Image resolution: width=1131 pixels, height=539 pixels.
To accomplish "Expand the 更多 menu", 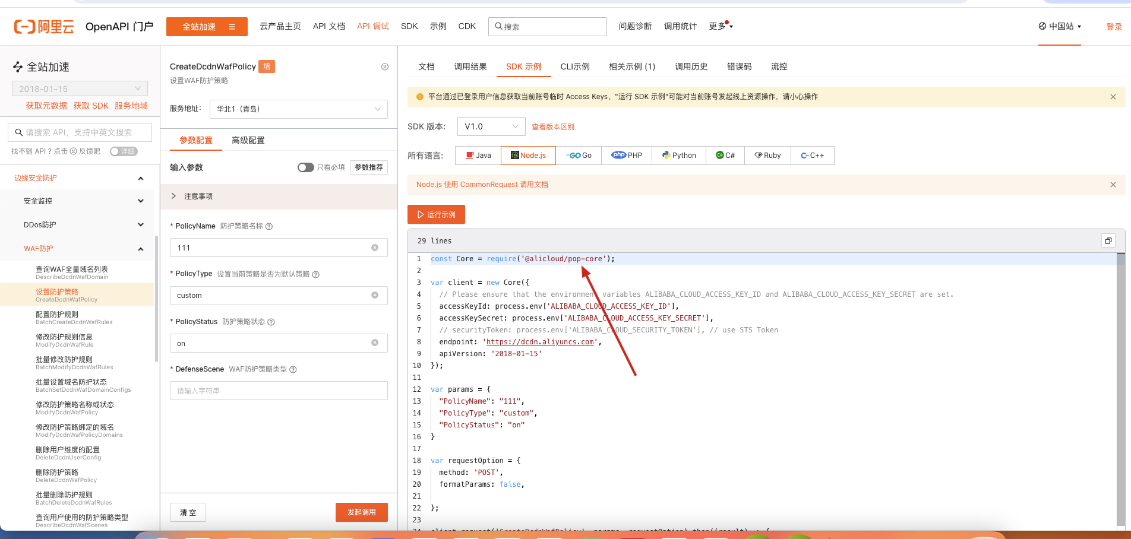I will point(721,26).
